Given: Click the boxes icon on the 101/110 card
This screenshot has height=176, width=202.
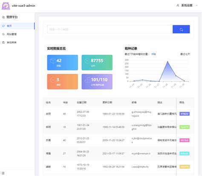Looking at the screenshot, I should click(x=87, y=80).
